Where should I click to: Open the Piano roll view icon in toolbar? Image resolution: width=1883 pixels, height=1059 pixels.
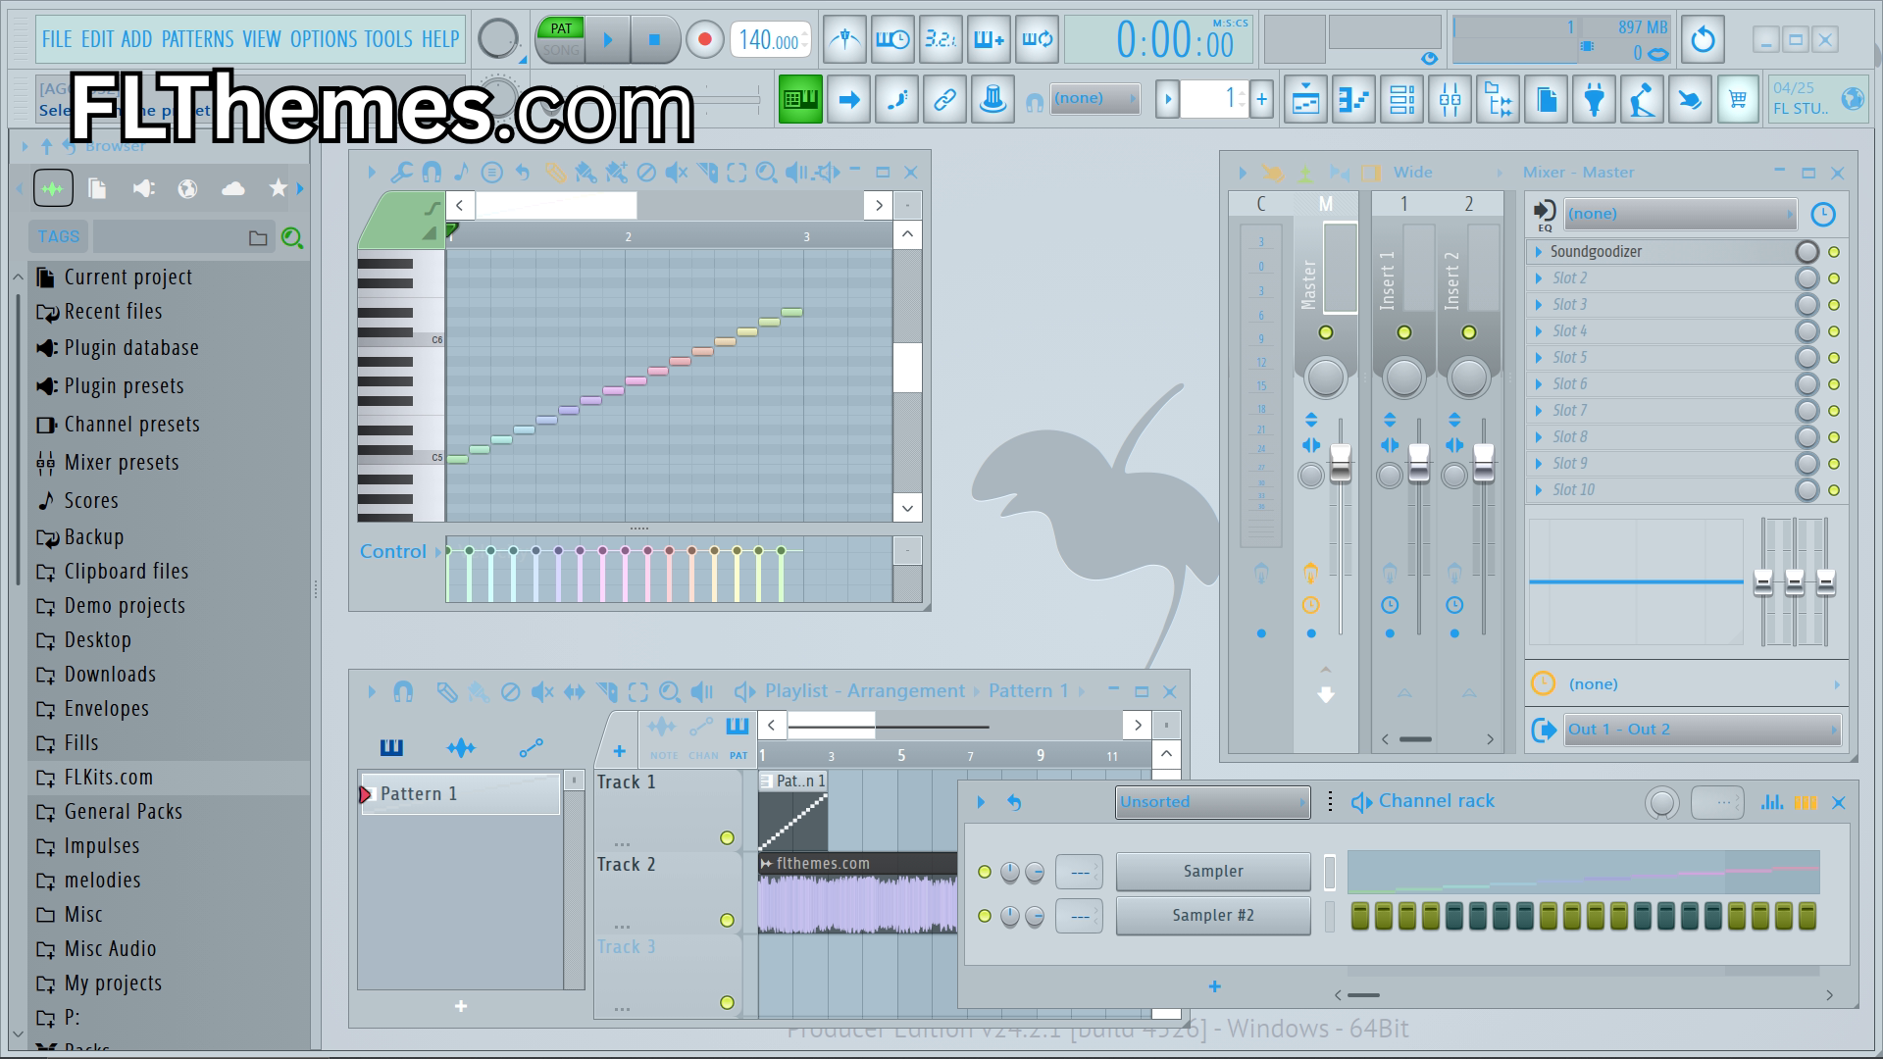point(1353,99)
